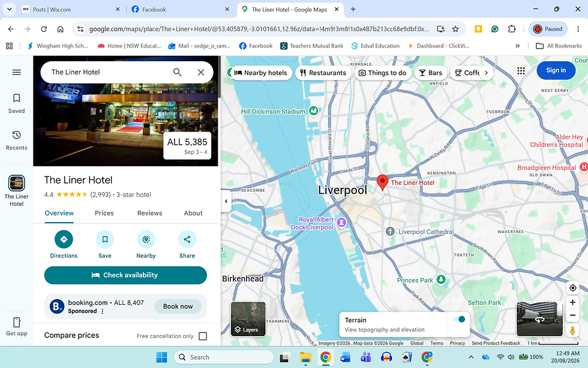Collapse the side panel with arrow tab
This screenshot has height=368, width=588.
click(x=226, y=201)
